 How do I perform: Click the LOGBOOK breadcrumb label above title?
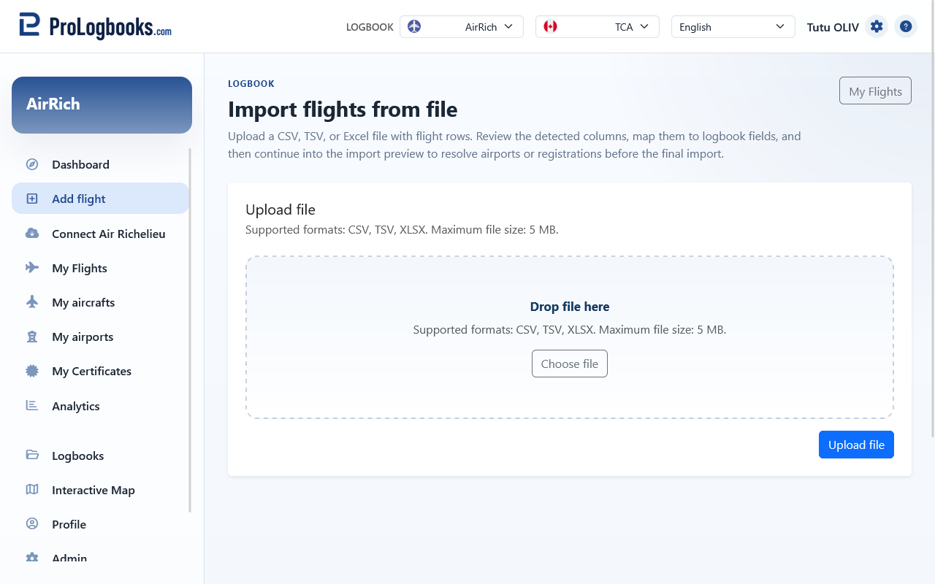[x=251, y=84]
